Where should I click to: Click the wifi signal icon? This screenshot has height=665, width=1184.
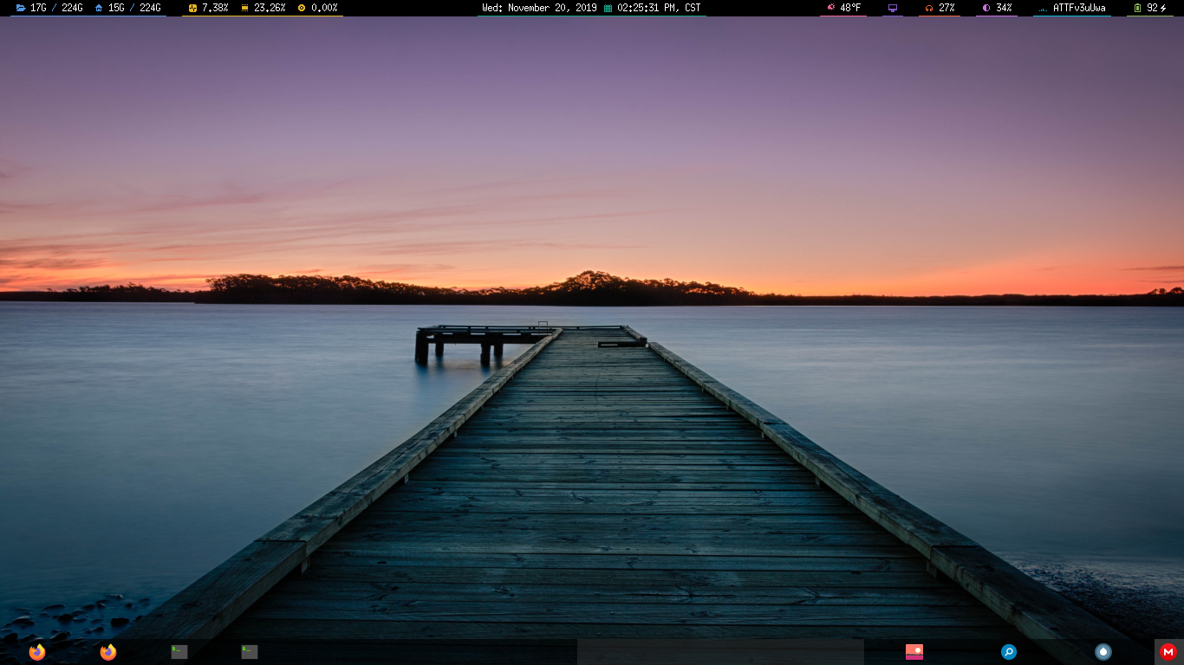coord(1043,8)
